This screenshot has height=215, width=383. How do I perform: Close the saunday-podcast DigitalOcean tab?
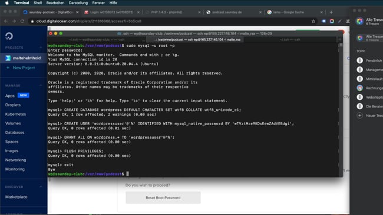77,12
